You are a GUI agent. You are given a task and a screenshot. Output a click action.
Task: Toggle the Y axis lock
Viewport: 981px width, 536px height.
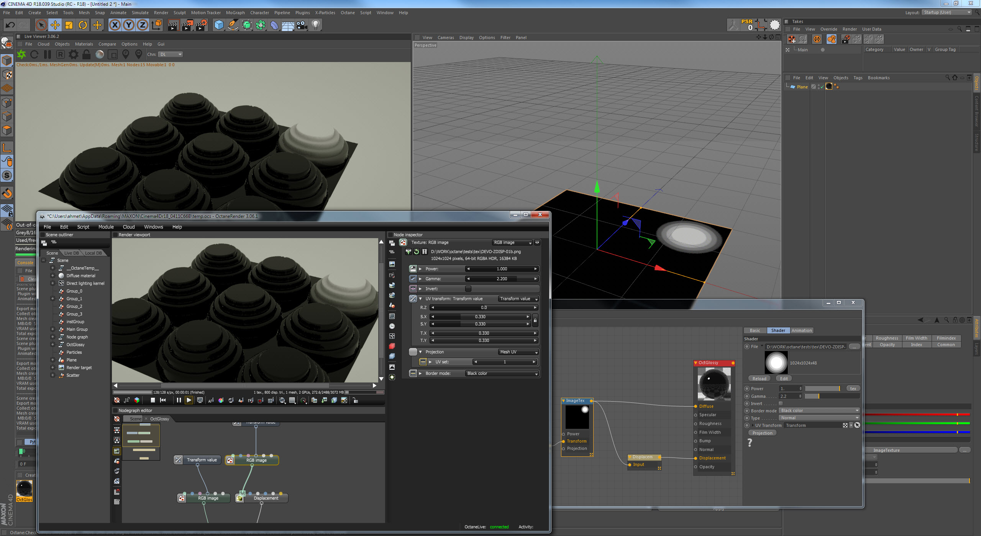tap(129, 25)
